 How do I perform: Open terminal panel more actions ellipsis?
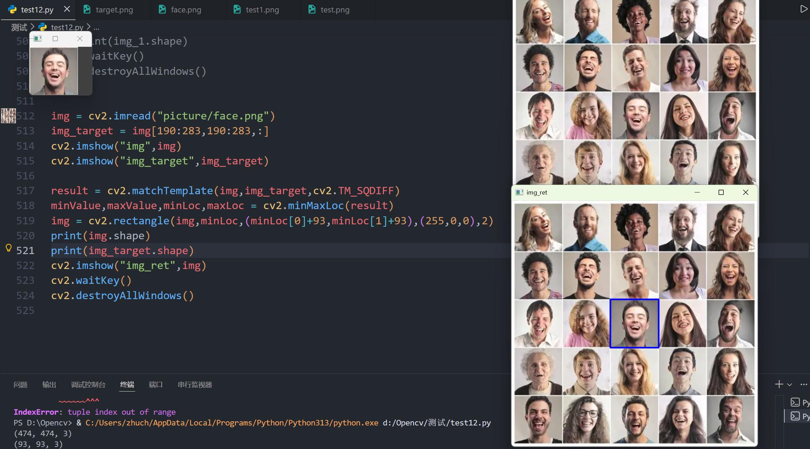[x=804, y=384]
